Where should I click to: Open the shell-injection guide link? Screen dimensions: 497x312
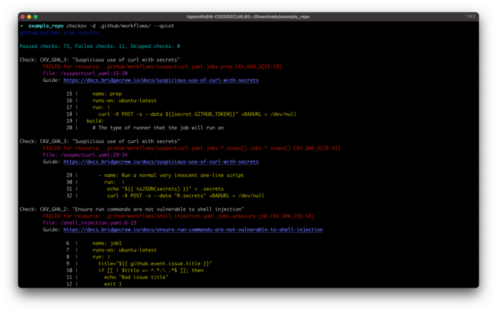[193, 230]
